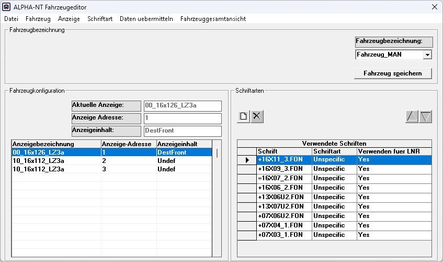Select font +16X09_3.FON

point(284,169)
